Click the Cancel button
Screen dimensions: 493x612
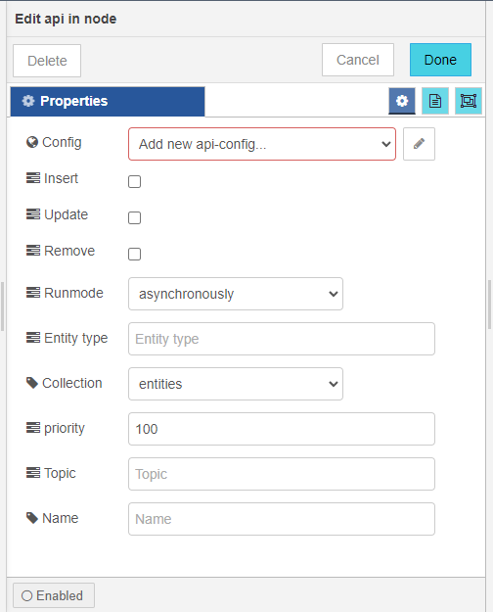click(358, 60)
